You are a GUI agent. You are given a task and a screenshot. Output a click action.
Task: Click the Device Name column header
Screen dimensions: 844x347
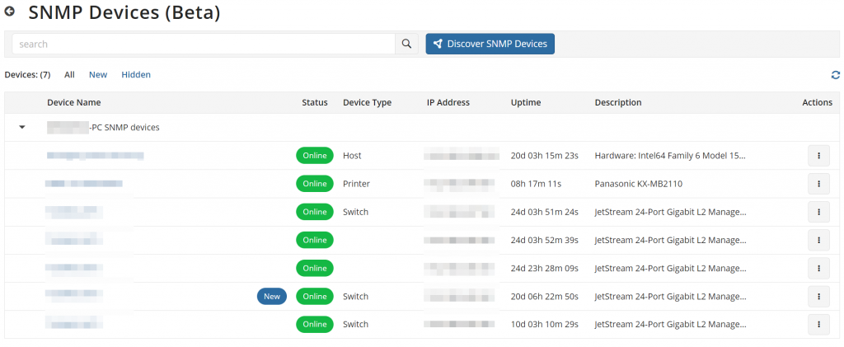point(73,102)
